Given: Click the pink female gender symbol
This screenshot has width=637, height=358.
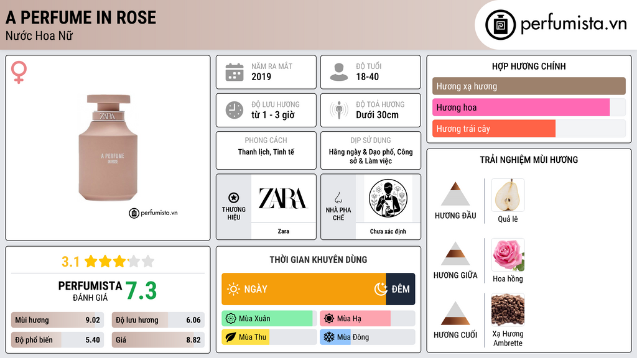Looking at the screenshot, I should pyautogui.click(x=19, y=72).
